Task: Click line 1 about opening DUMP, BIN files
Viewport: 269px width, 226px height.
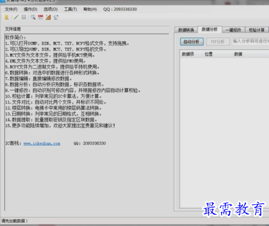Action: pos(67,43)
